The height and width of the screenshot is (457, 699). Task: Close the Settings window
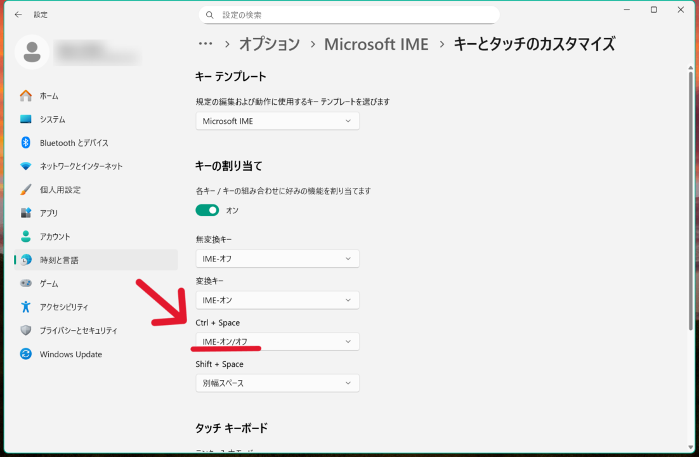(681, 10)
